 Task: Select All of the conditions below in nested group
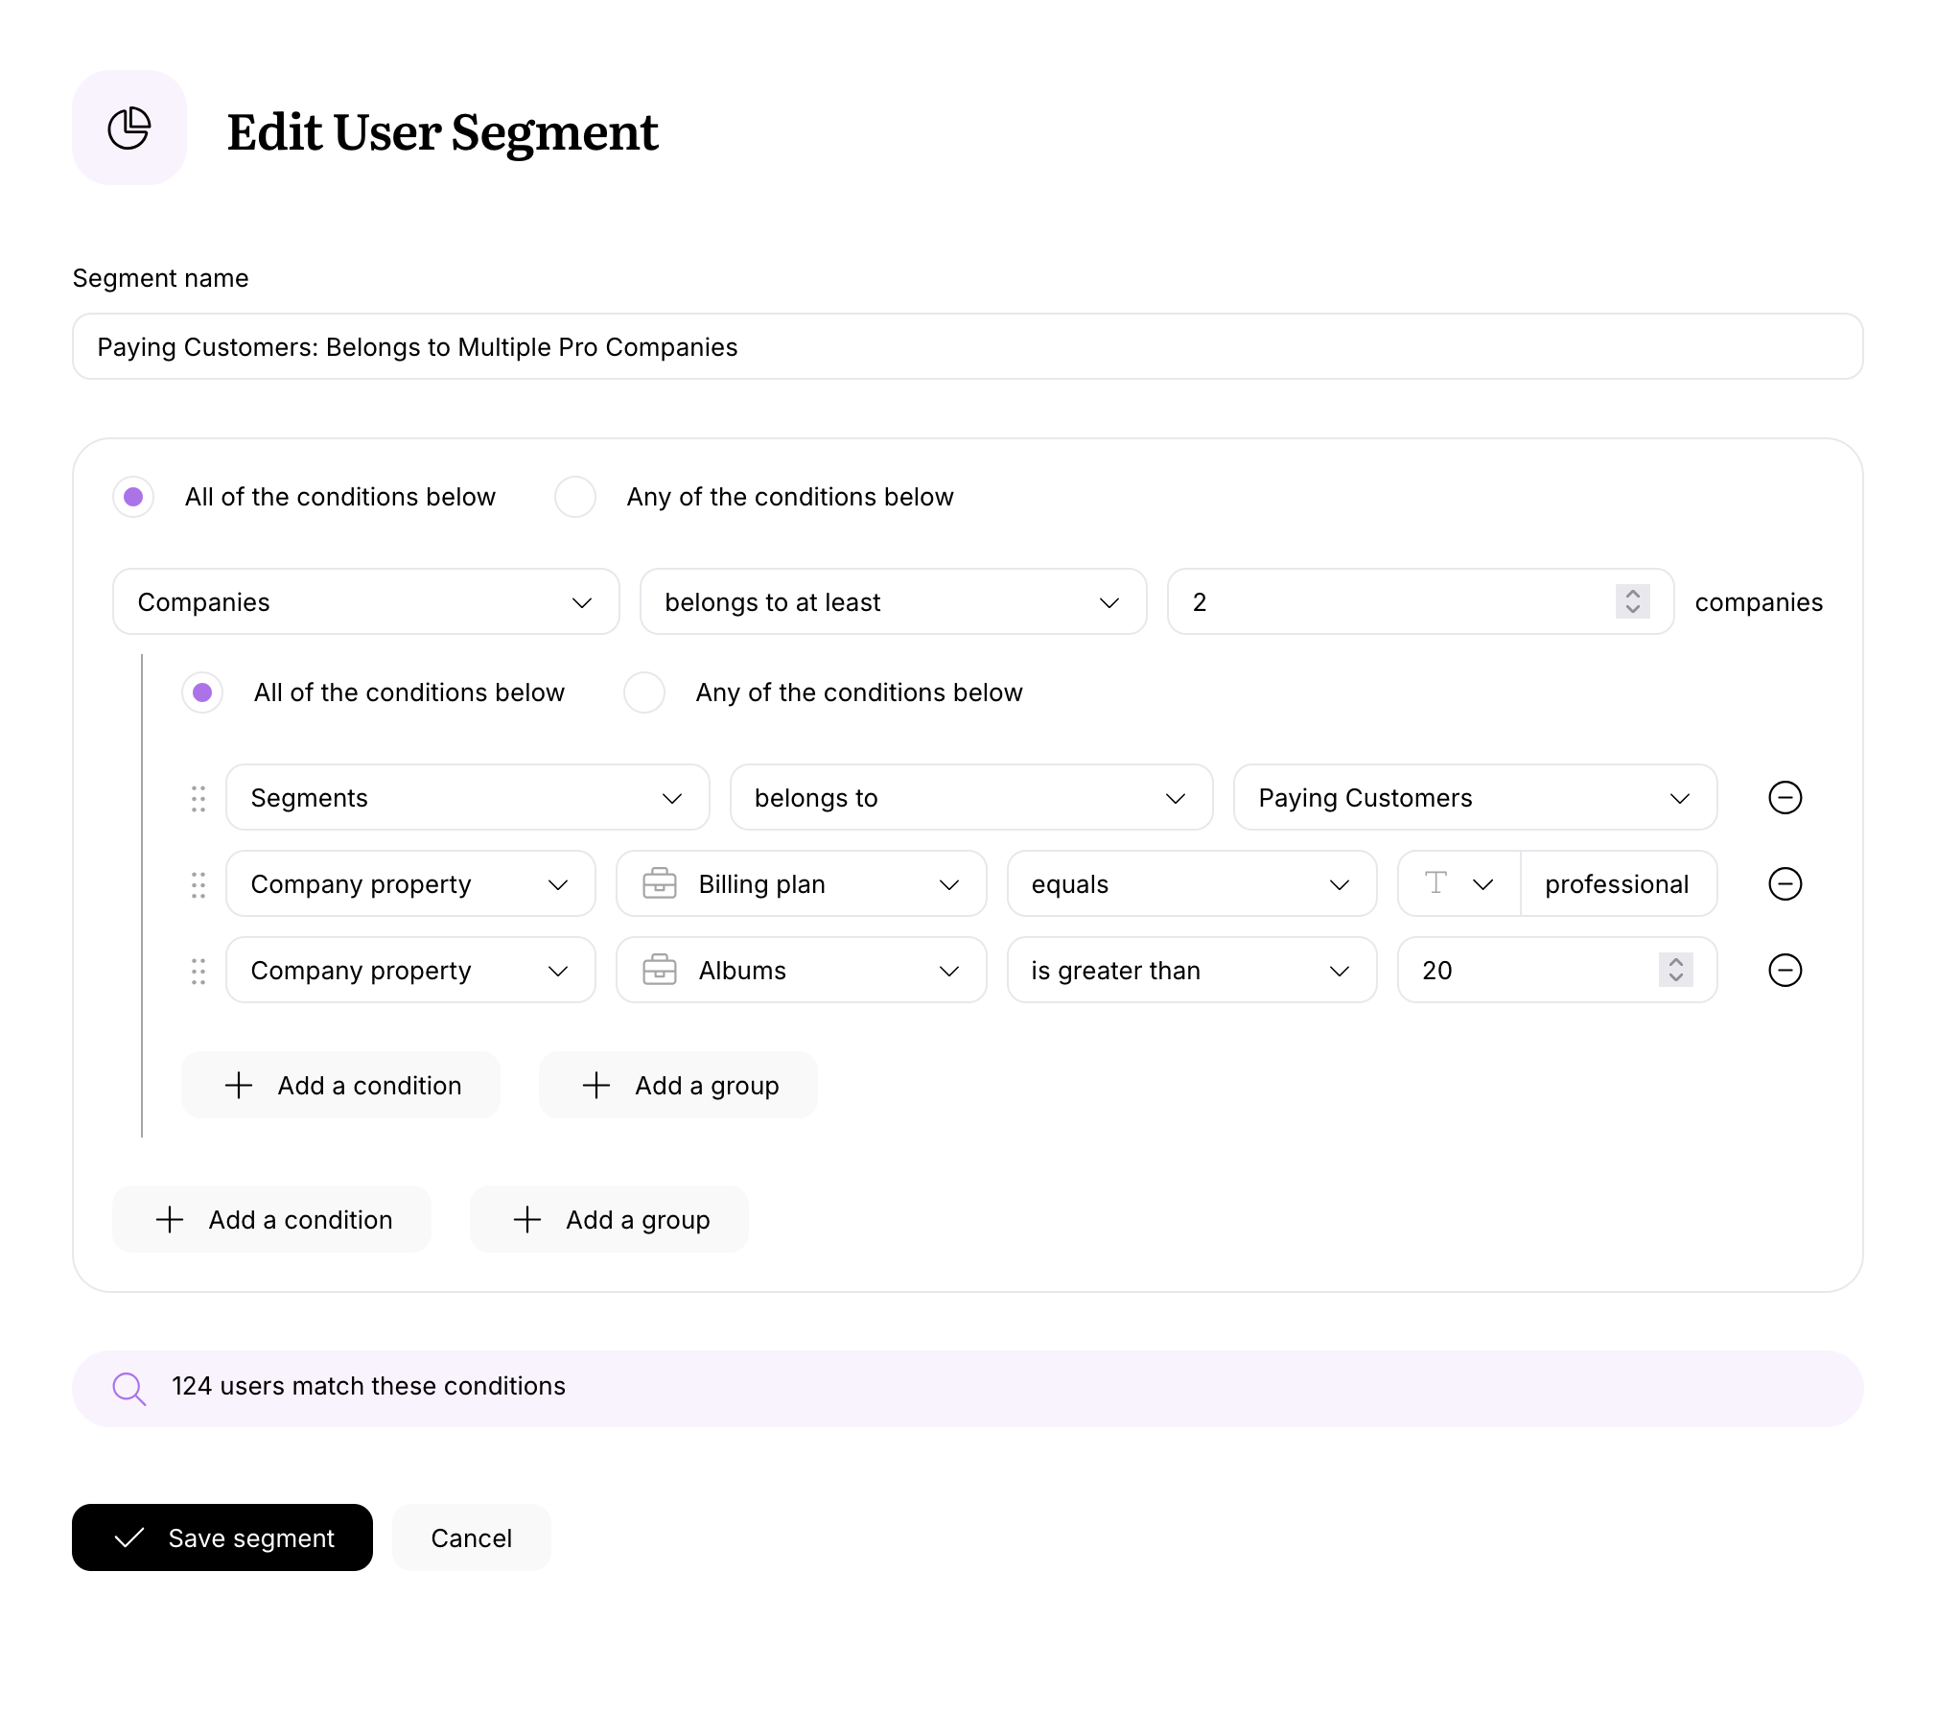coord(202,692)
